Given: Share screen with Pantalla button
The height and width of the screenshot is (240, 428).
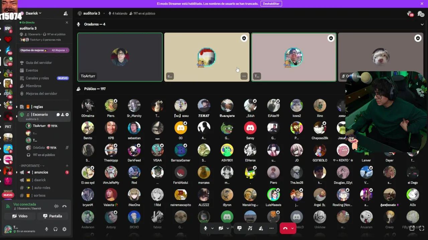Looking at the screenshot, I should (x=52, y=216).
